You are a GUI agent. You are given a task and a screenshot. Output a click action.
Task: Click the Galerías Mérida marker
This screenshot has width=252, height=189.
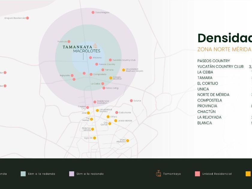[x=93, y=129]
